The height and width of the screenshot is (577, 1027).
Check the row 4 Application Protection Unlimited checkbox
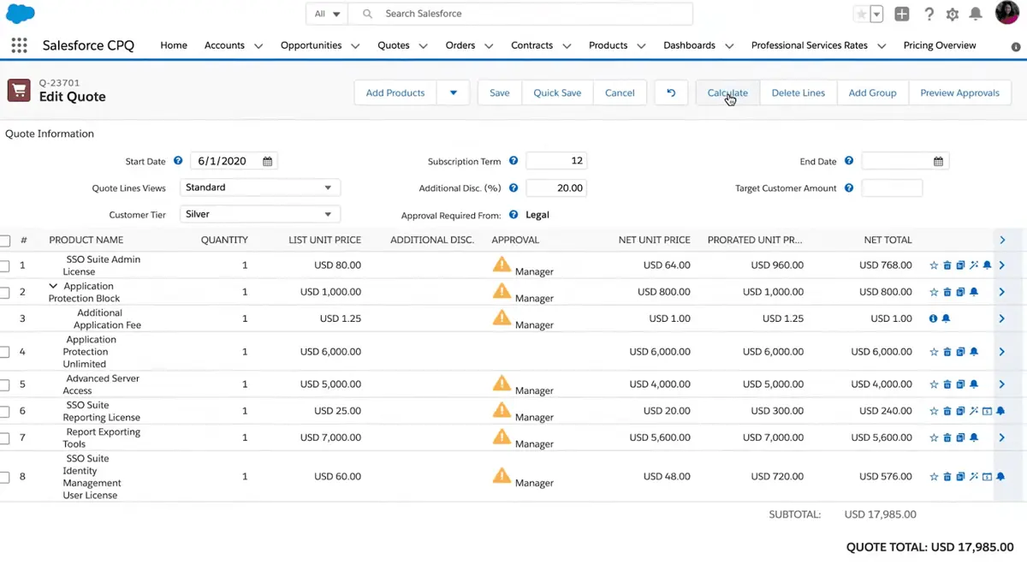coord(4,352)
